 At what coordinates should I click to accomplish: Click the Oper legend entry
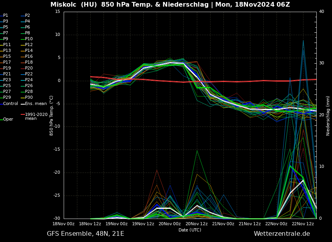[8, 119]
